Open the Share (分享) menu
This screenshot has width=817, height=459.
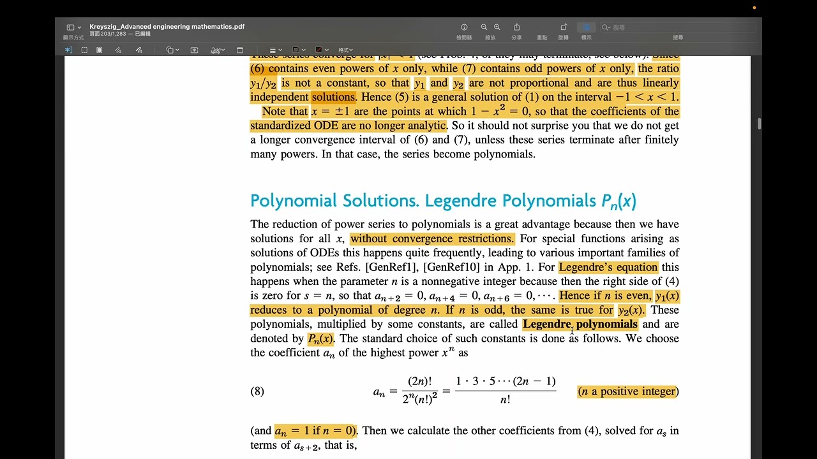tap(516, 27)
